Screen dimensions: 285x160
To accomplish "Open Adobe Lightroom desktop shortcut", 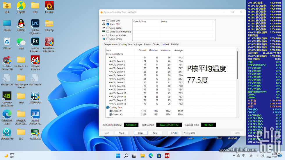I will tap(35, 26).
